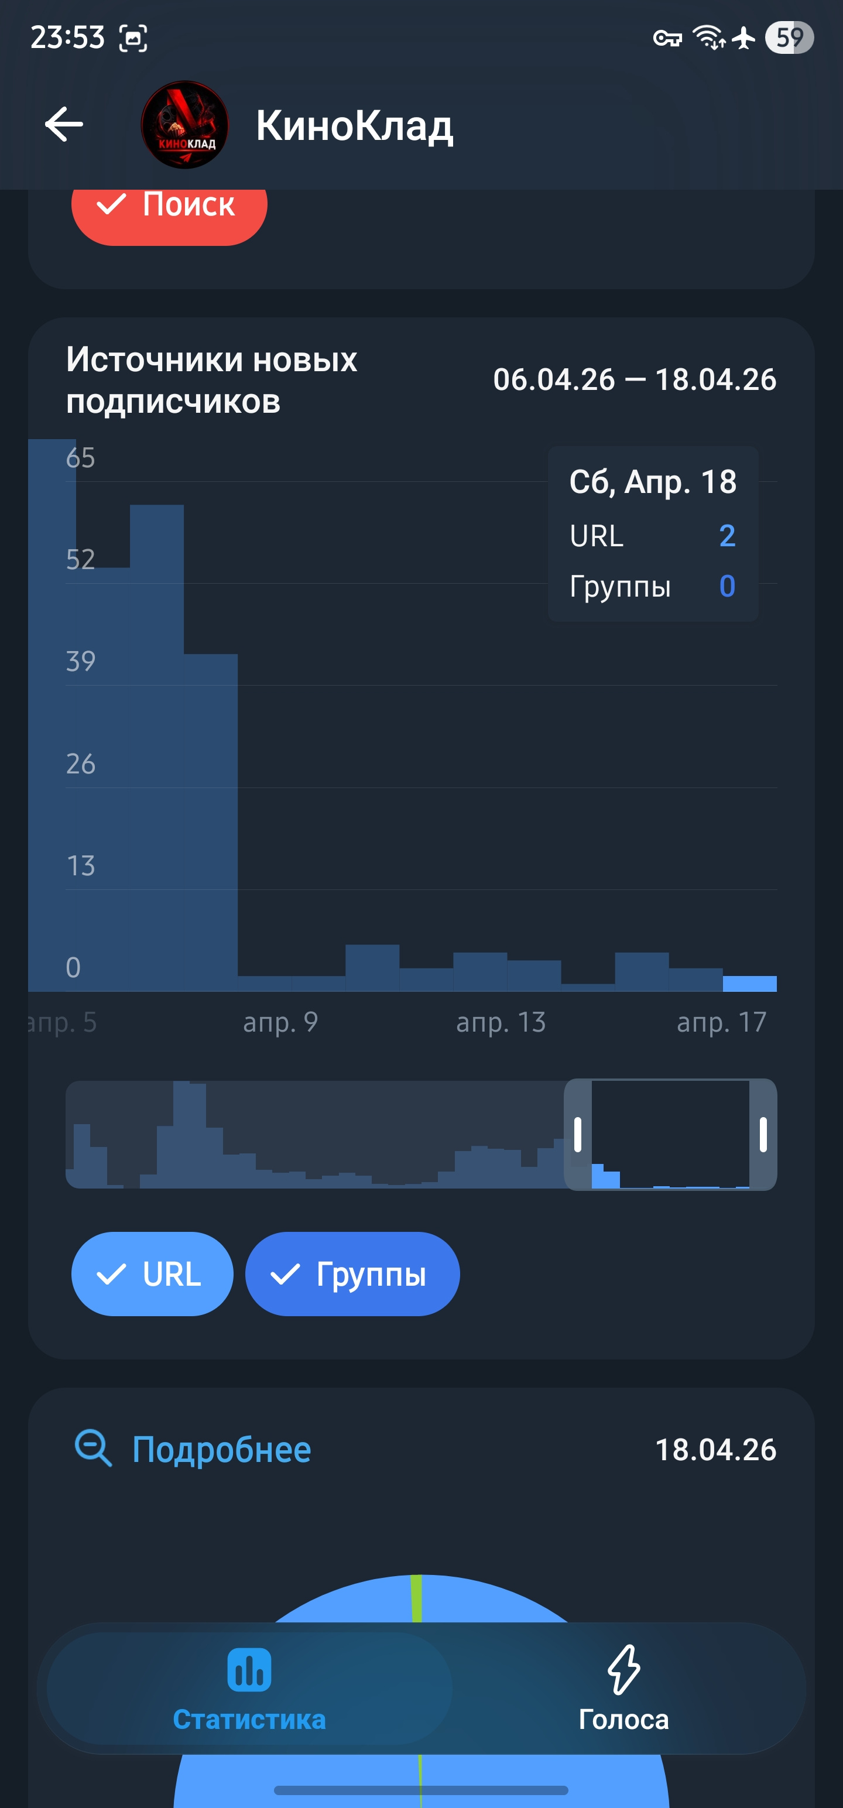
Task: Toggle the Группы series chip
Action: tap(352, 1274)
